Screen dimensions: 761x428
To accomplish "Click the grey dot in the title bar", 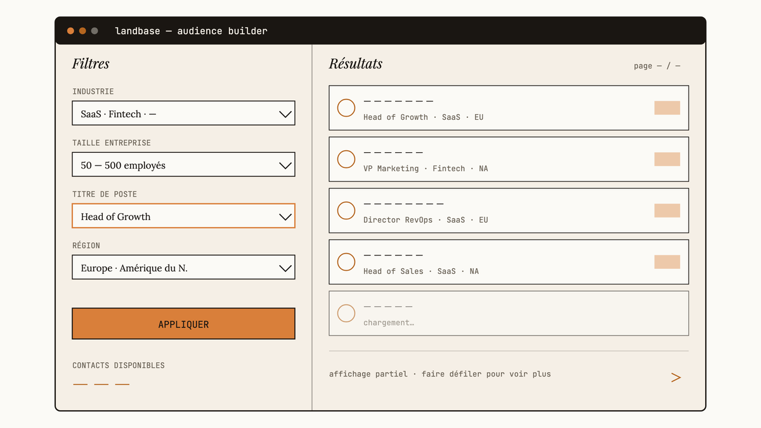I will coord(94,31).
